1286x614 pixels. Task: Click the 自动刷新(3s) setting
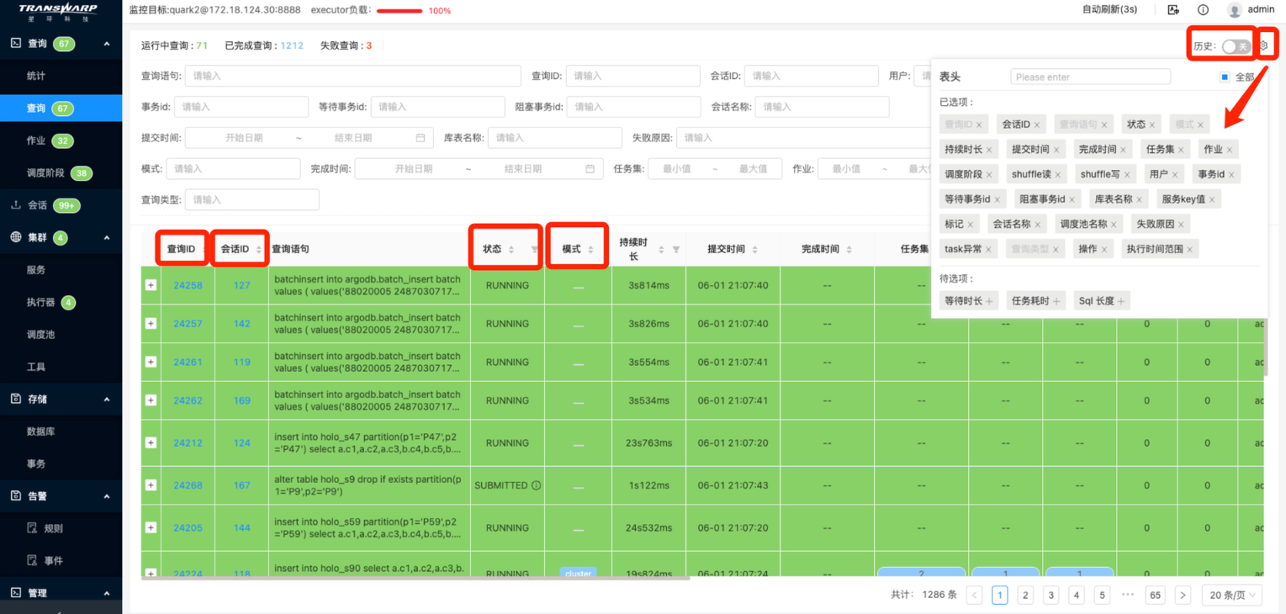pyautogui.click(x=1109, y=9)
